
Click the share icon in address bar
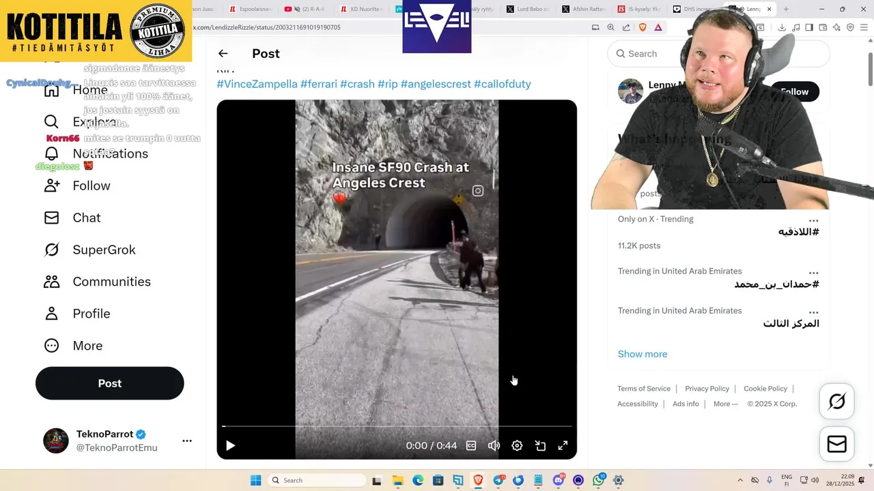[x=626, y=27]
